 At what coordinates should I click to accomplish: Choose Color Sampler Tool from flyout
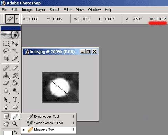click(48, 123)
